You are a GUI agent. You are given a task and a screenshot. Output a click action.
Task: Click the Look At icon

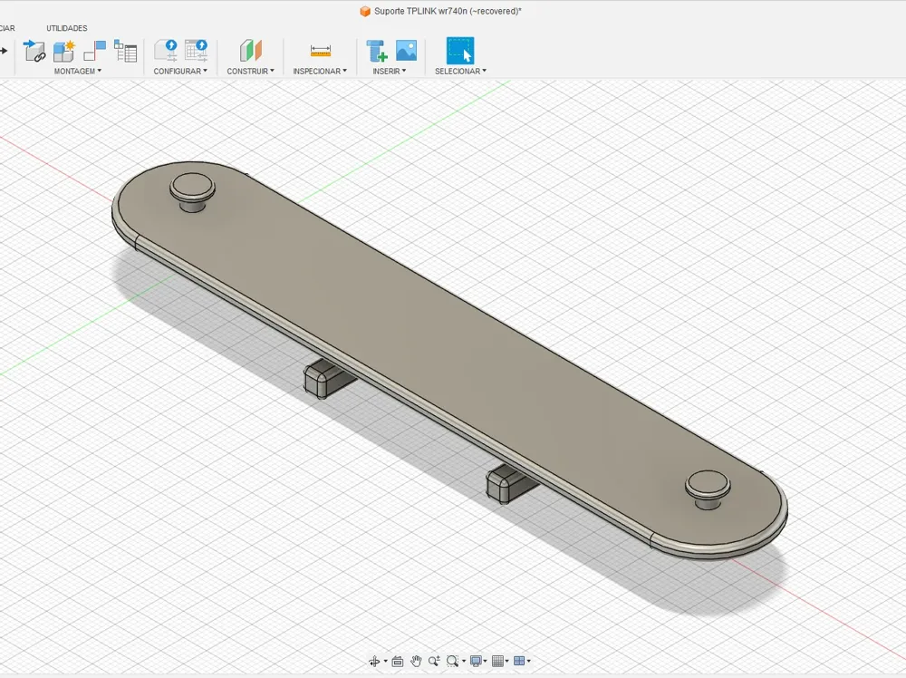pyautogui.click(x=398, y=662)
